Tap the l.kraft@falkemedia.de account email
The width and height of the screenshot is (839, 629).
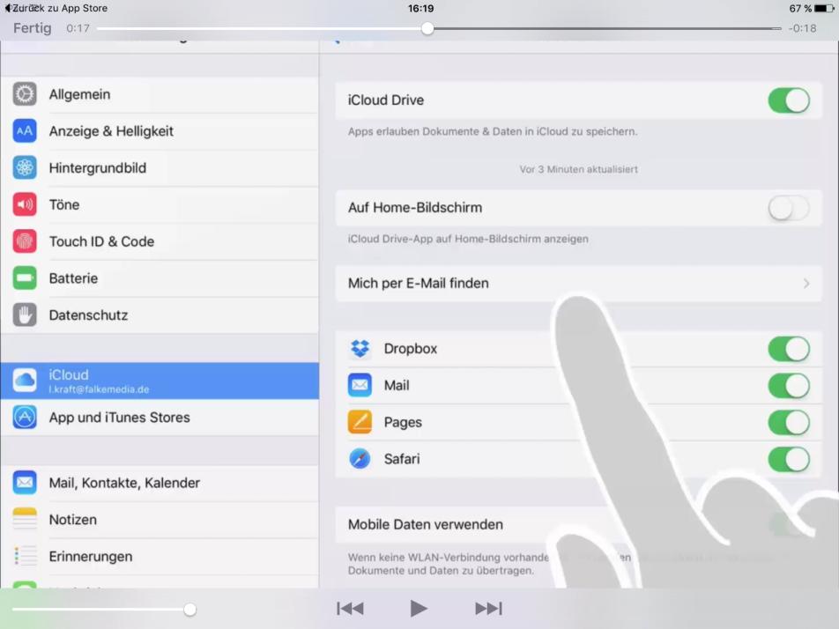99,389
